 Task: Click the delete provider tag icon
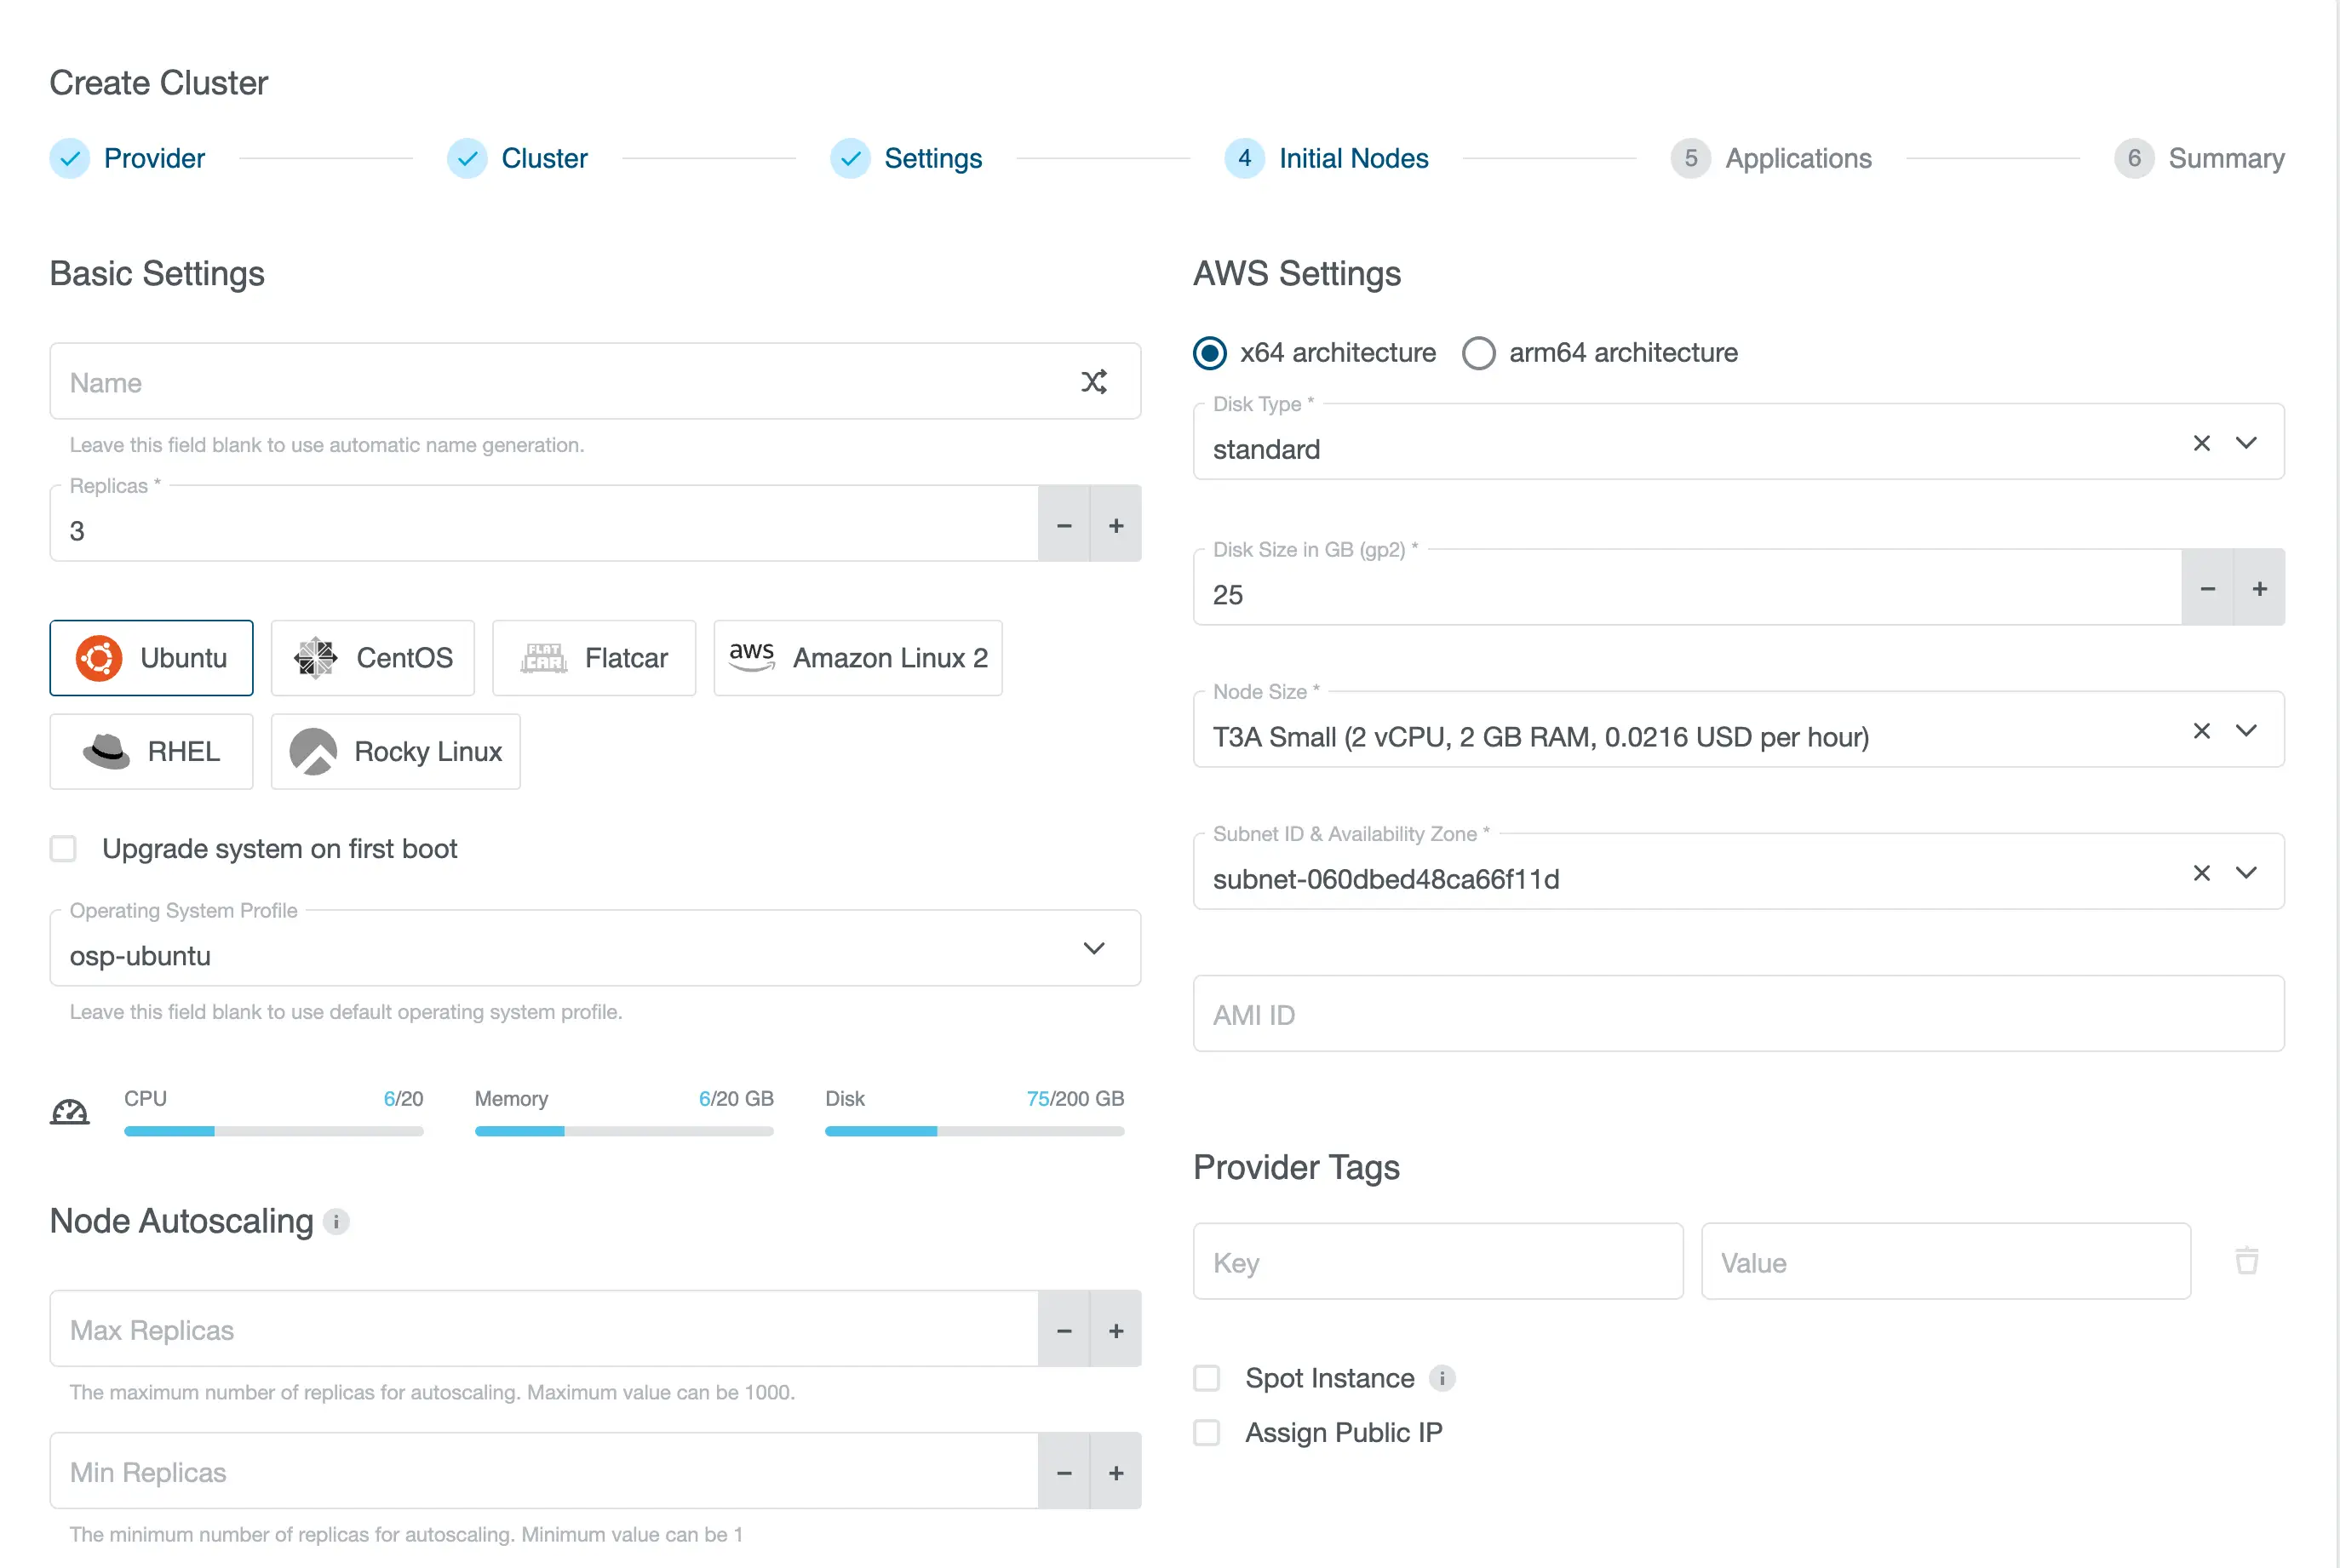point(2245,1260)
